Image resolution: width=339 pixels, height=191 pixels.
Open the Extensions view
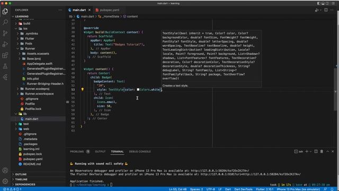coord(5,55)
